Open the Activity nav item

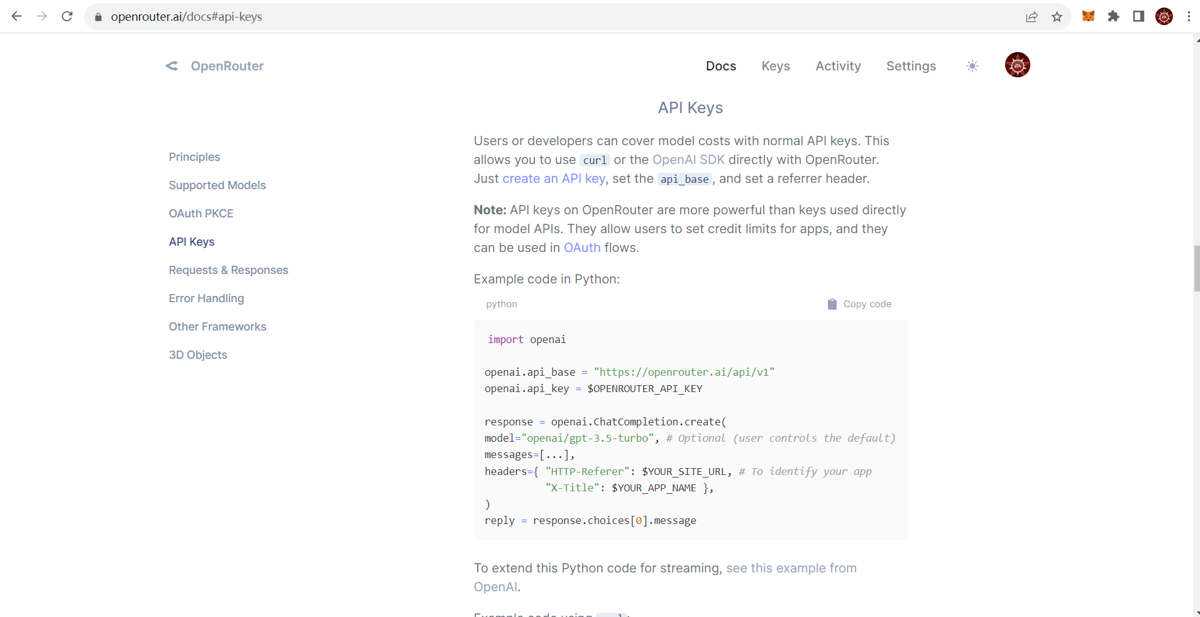838,66
